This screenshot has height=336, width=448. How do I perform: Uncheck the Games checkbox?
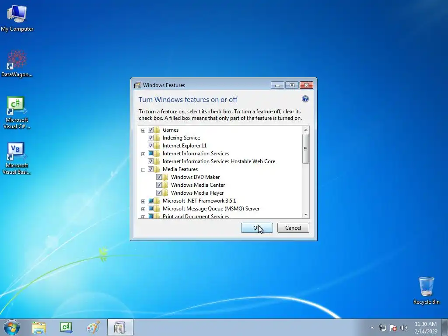point(150,130)
